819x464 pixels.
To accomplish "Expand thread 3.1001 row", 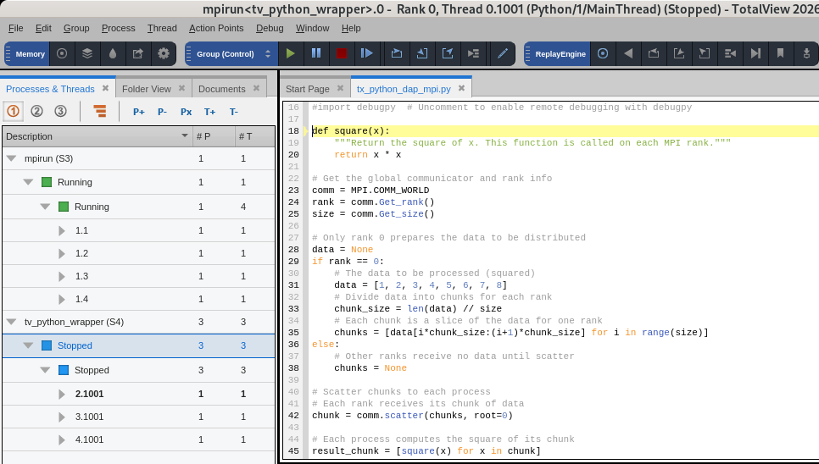I will pyautogui.click(x=62, y=417).
